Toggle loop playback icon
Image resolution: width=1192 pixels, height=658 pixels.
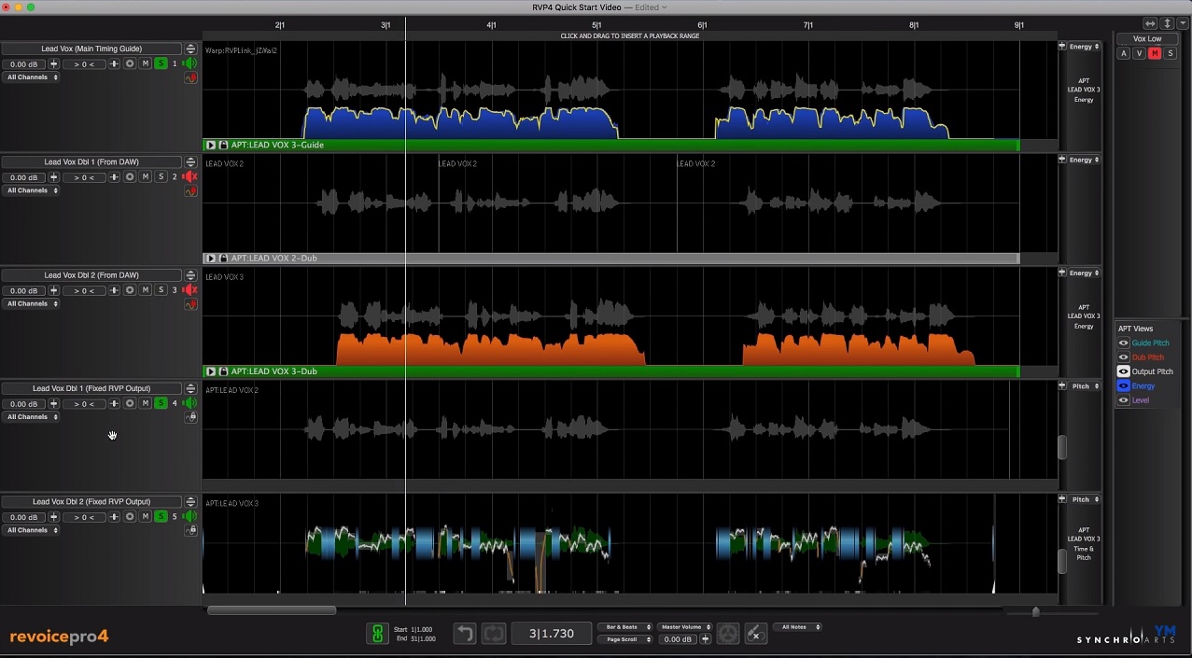point(493,634)
